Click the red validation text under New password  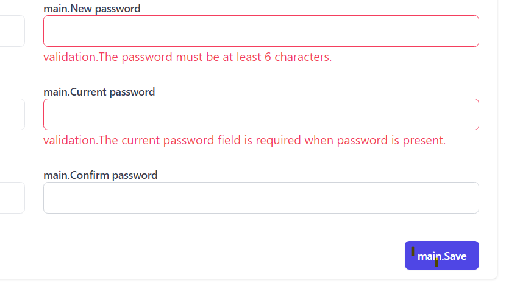tap(187, 57)
